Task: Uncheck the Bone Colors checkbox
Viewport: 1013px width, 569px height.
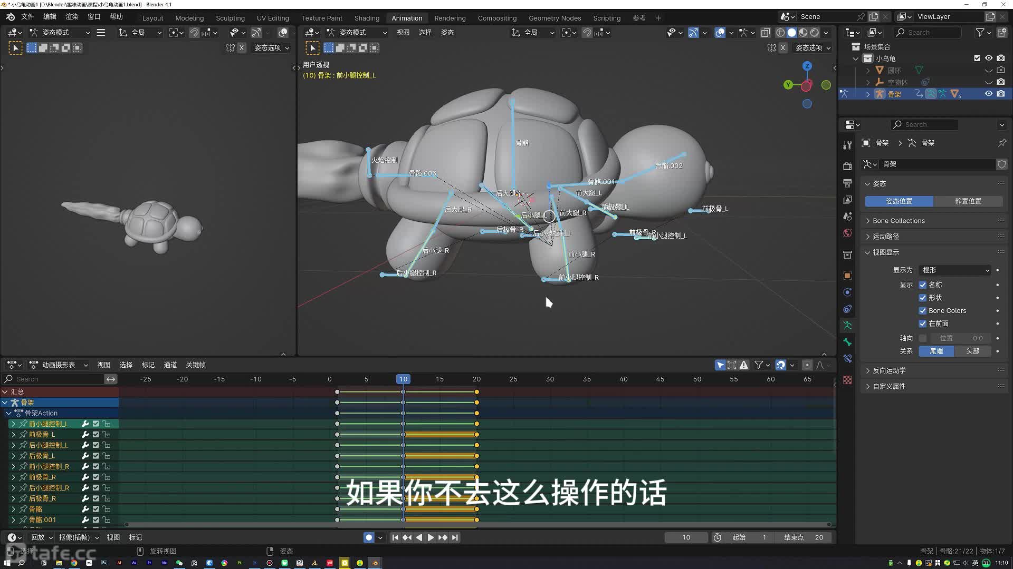Action: pyautogui.click(x=922, y=311)
